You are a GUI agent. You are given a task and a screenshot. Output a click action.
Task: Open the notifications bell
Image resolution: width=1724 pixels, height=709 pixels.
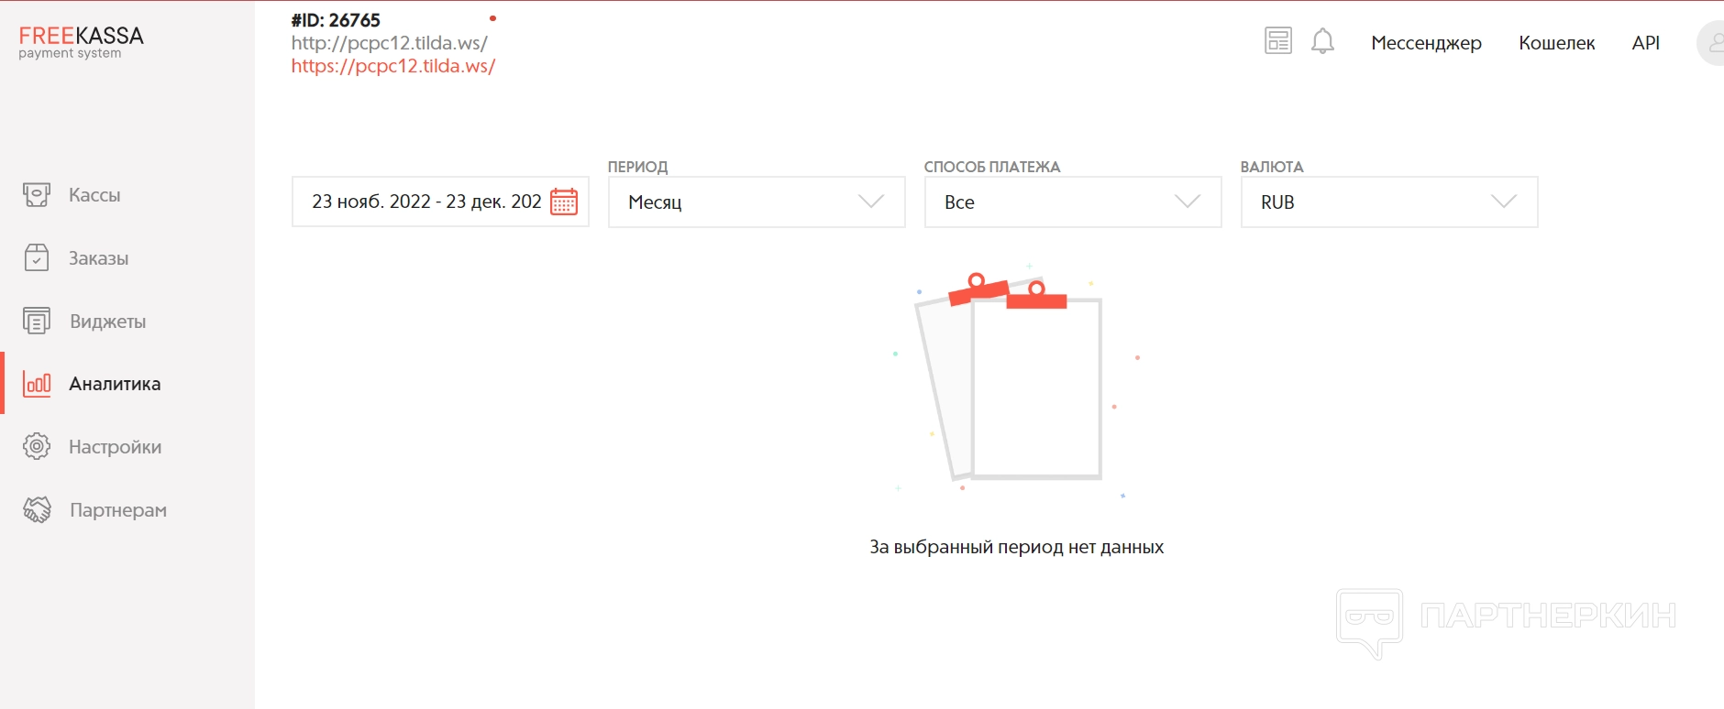[x=1322, y=41]
